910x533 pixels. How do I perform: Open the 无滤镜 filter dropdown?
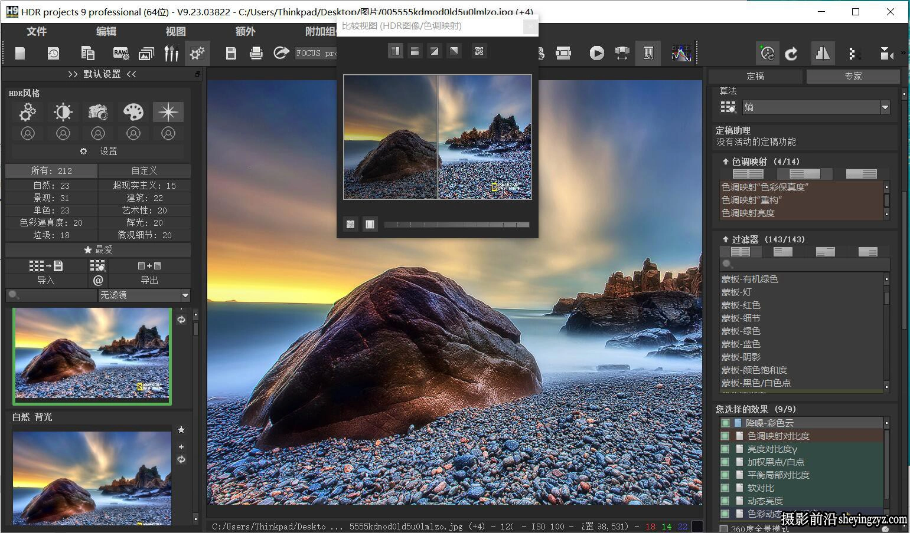pyautogui.click(x=144, y=295)
